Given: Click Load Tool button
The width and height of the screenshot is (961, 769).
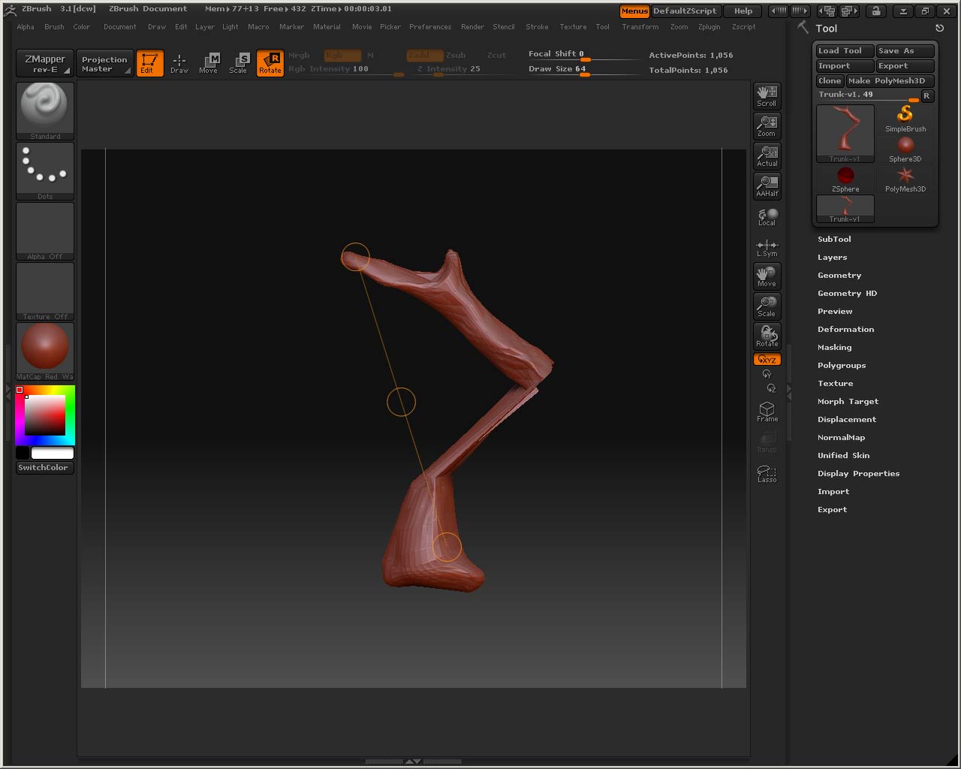Looking at the screenshot, I should (845, 50).
